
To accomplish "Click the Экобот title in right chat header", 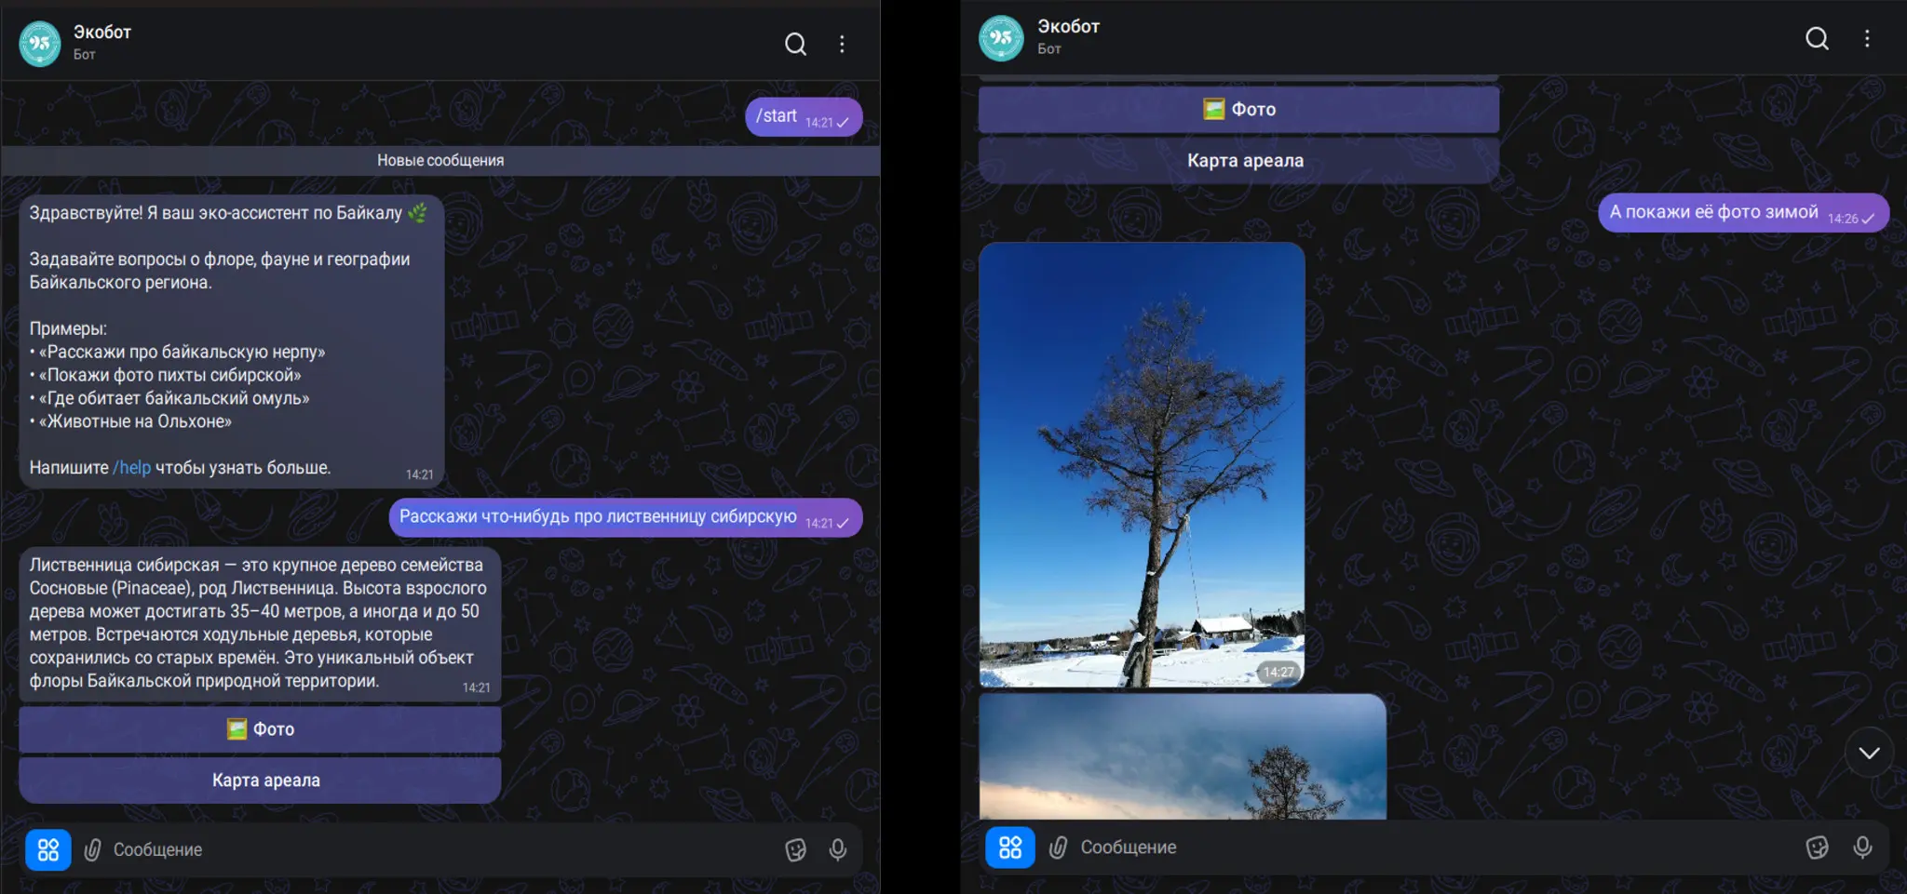I will [1069, 26].
